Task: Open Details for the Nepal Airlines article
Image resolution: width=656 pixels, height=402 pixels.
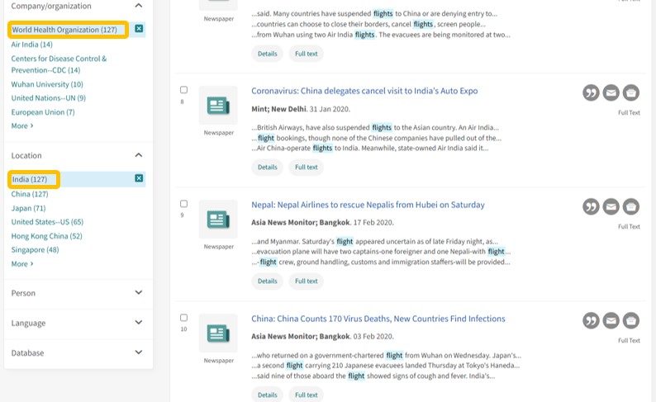Action: tap(267, 281)
